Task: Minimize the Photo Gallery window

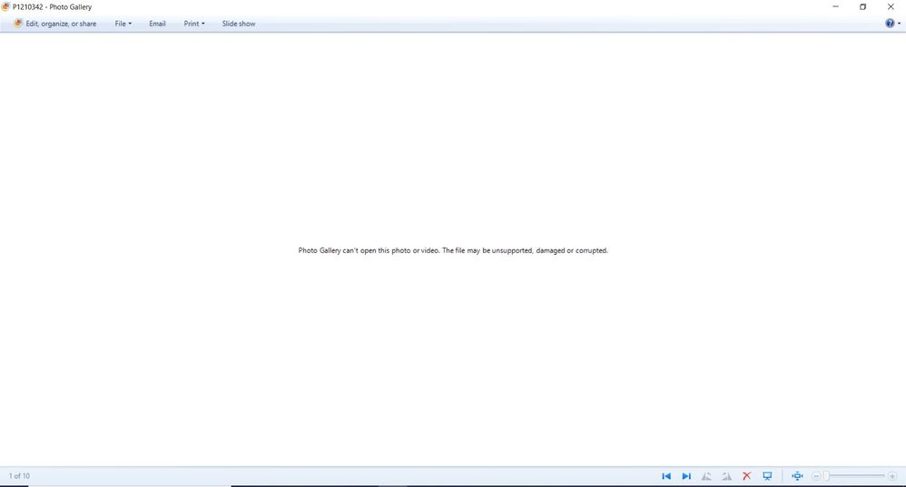Action: [835, 7]
